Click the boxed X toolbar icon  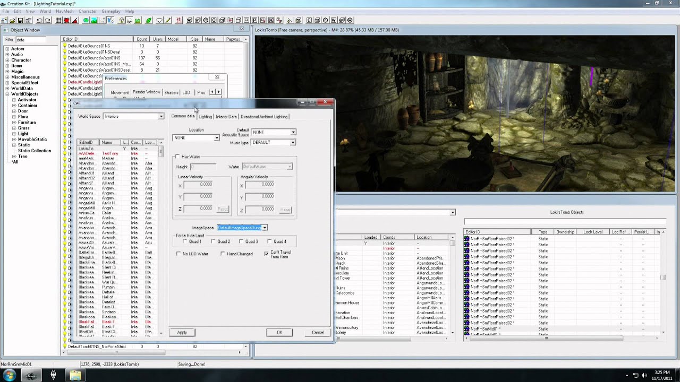click(271, 20)
